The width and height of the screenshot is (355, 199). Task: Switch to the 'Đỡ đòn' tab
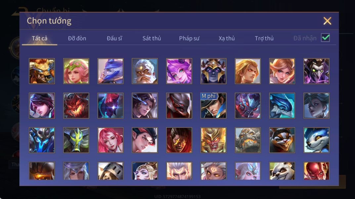tap(77, 38)
